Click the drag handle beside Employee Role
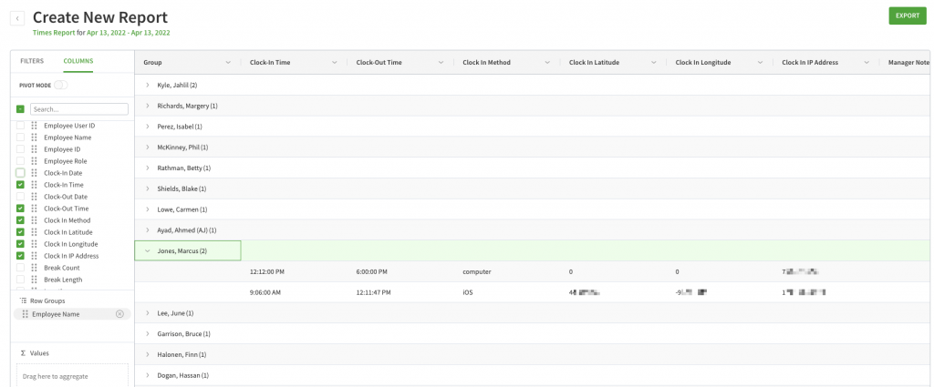Screen dimensions: 934x387 [34, 161]
